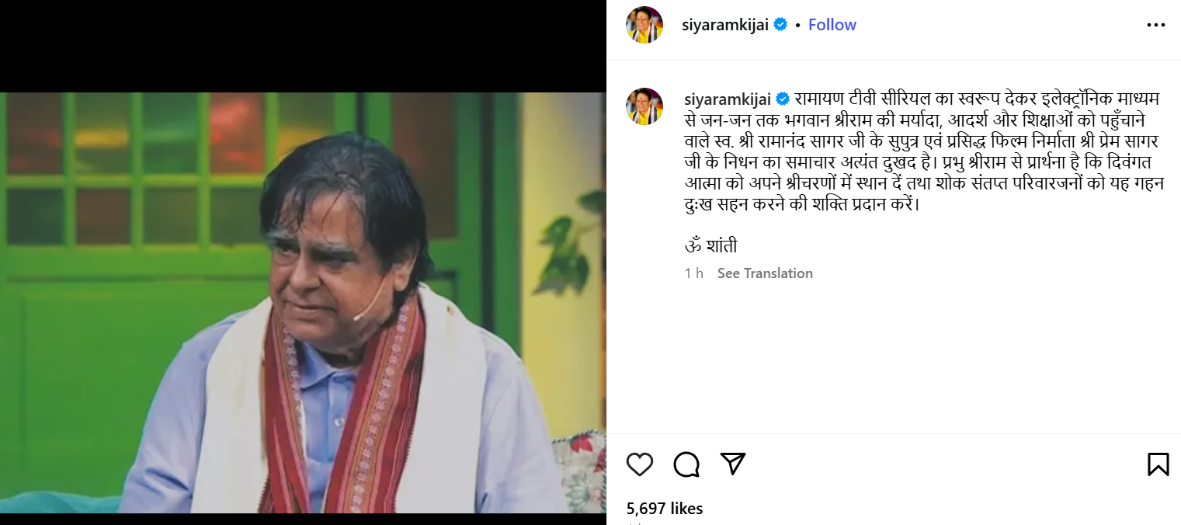Show translation of the Hindi caption

[x=765, y=273]
